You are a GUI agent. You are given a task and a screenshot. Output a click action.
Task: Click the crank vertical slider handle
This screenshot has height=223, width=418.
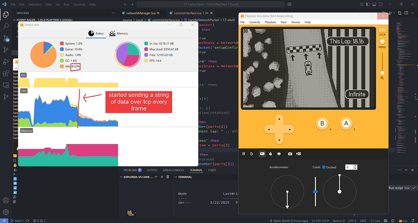(x=316, y=191)
